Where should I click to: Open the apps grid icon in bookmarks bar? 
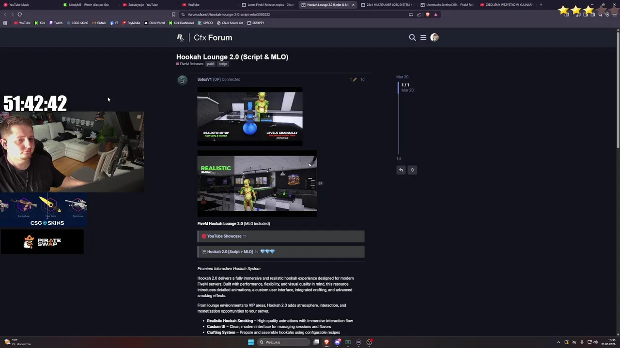(5, 23)
